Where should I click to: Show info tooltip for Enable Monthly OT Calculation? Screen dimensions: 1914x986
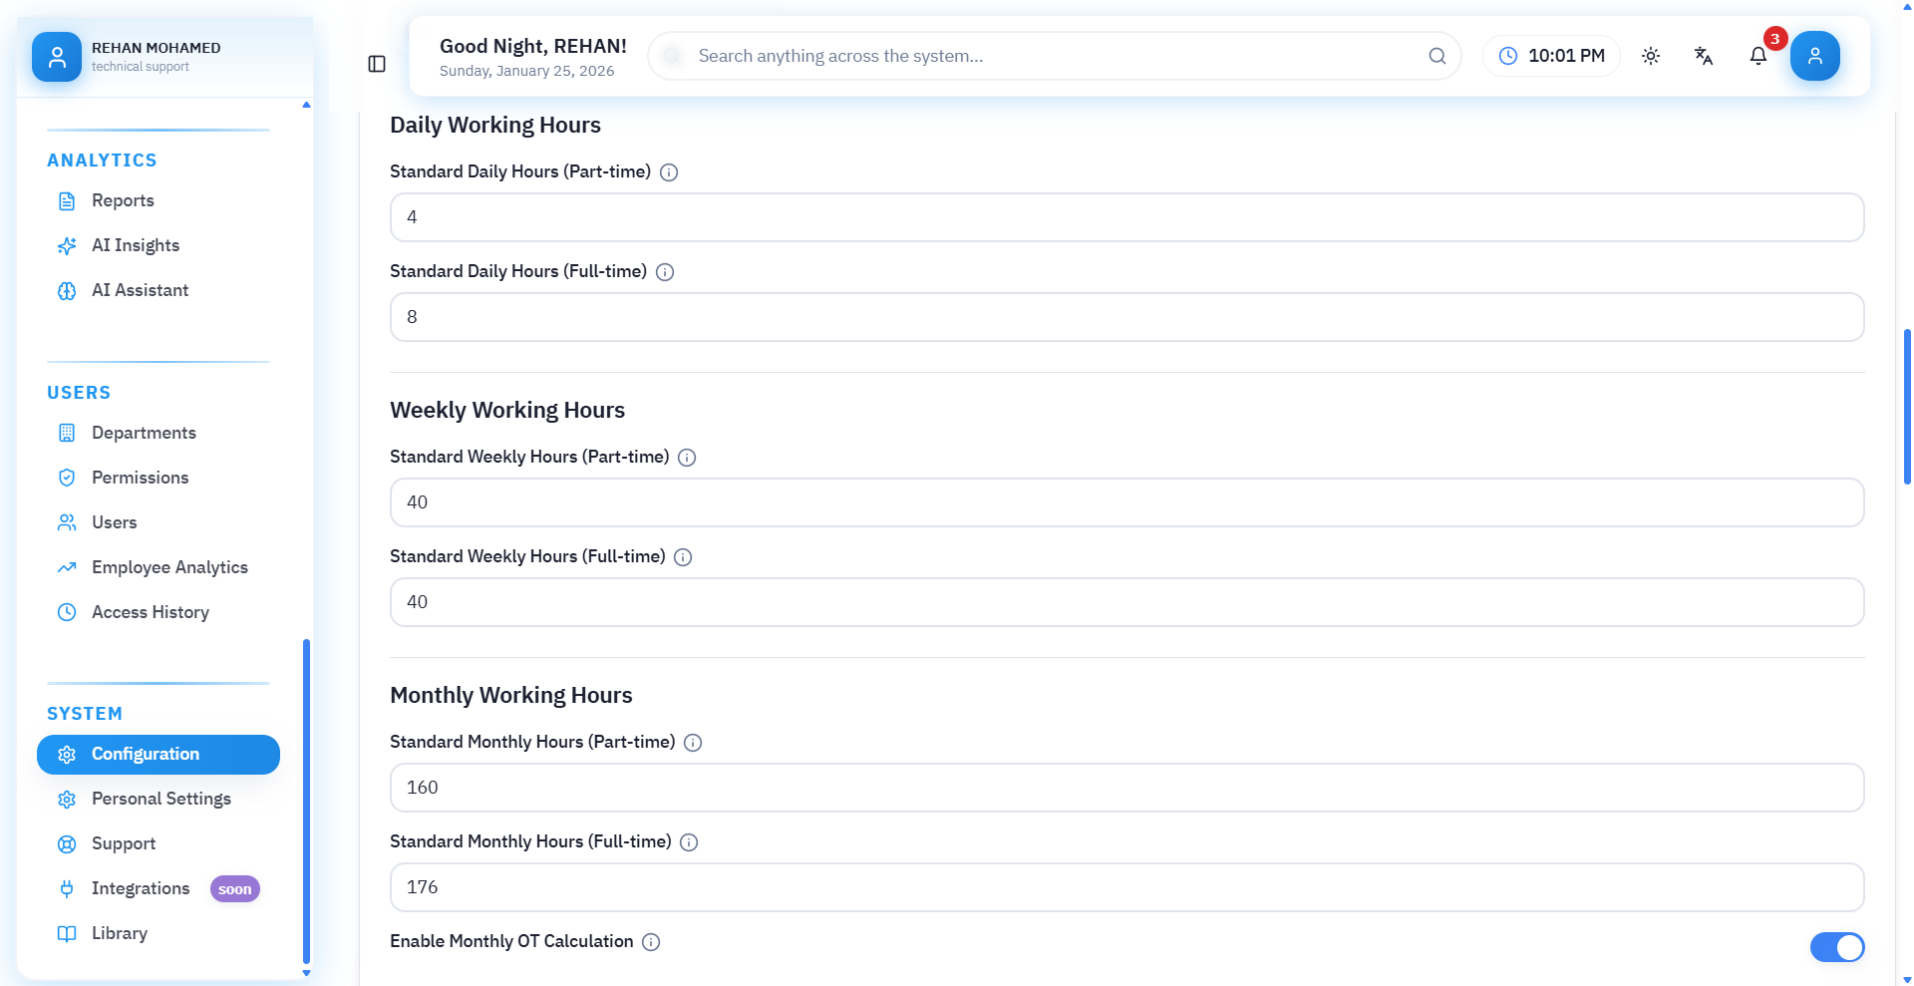(x=651, y=942)
